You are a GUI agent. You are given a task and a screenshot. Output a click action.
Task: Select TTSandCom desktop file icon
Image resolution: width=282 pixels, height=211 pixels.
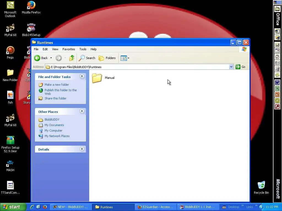click(x=10, y=188)
